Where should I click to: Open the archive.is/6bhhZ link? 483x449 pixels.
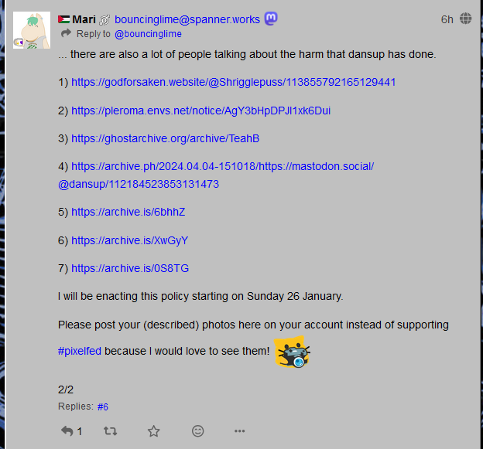(x=128, y=212)
